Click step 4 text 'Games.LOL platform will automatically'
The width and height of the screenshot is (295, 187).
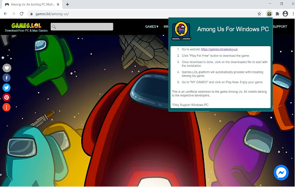tap(222, 74)
